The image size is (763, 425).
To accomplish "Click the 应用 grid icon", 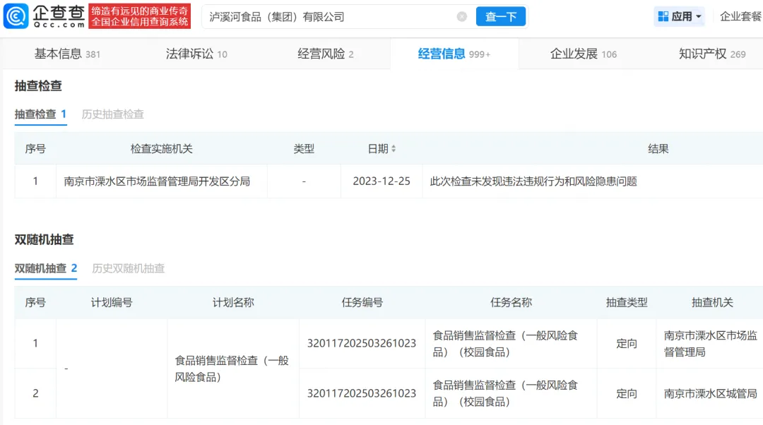I will tap(663, 16).
